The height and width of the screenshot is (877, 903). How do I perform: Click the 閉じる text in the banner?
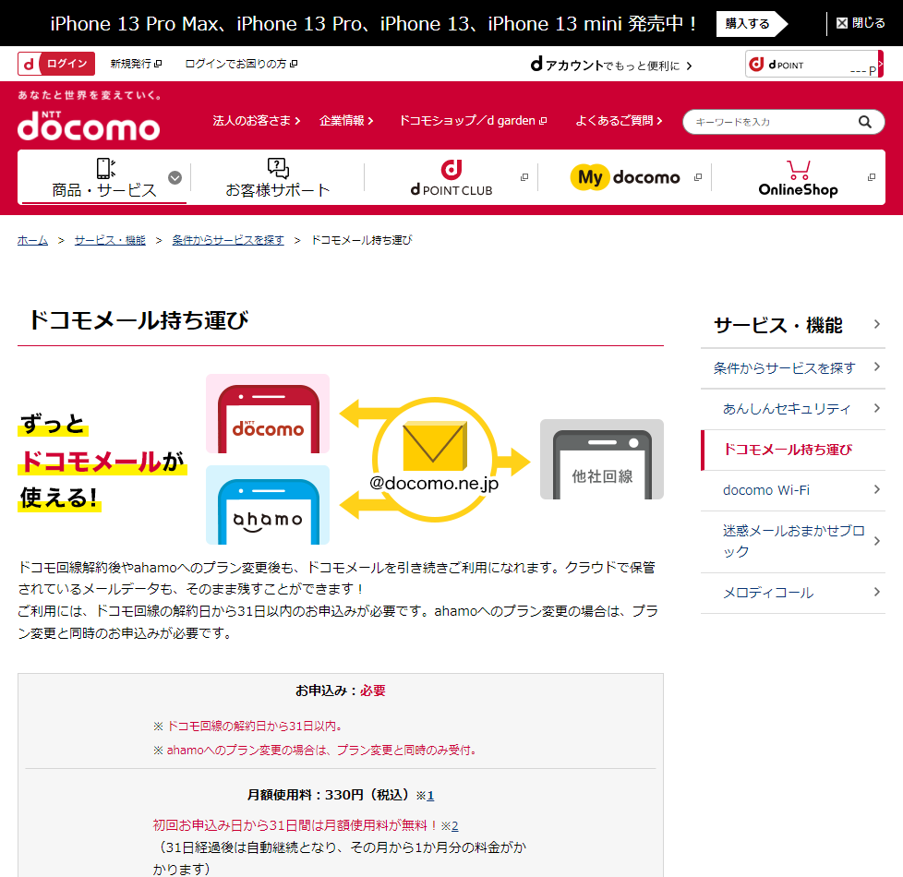click(869, 23)
